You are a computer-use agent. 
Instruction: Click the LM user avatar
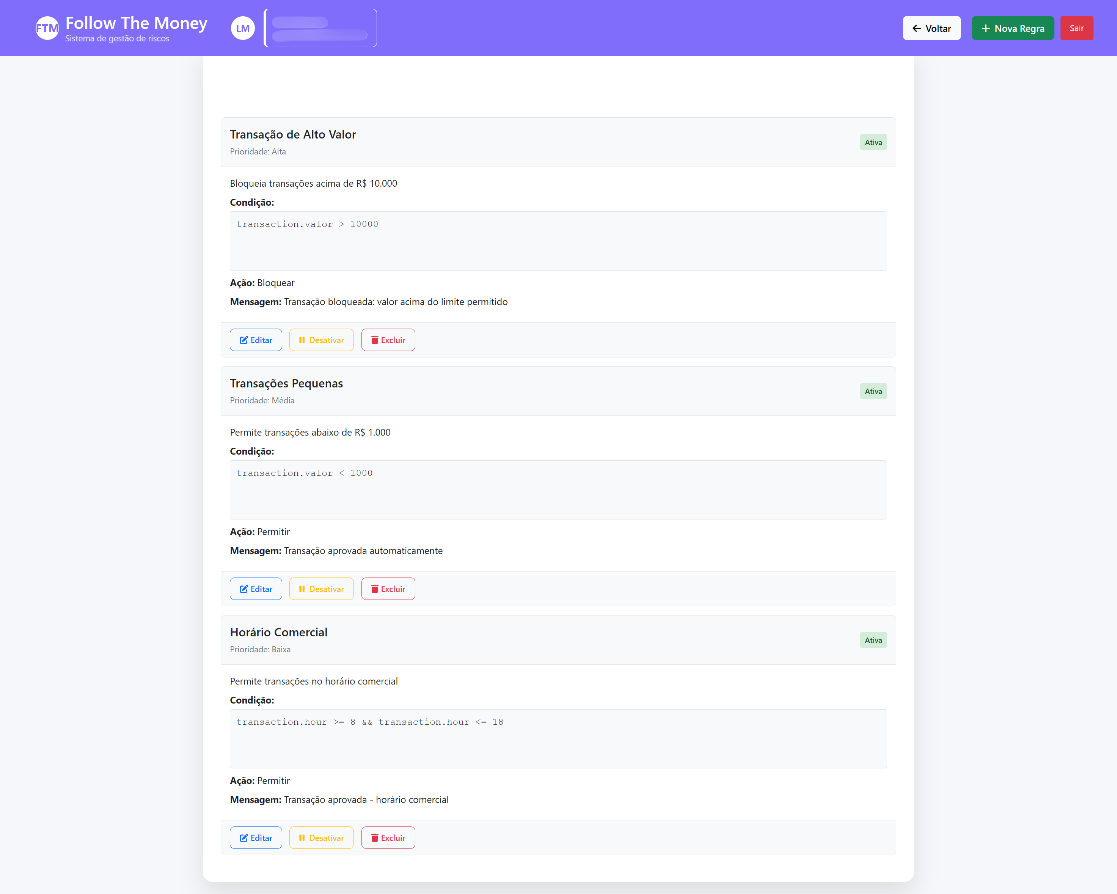coord(242,28)
